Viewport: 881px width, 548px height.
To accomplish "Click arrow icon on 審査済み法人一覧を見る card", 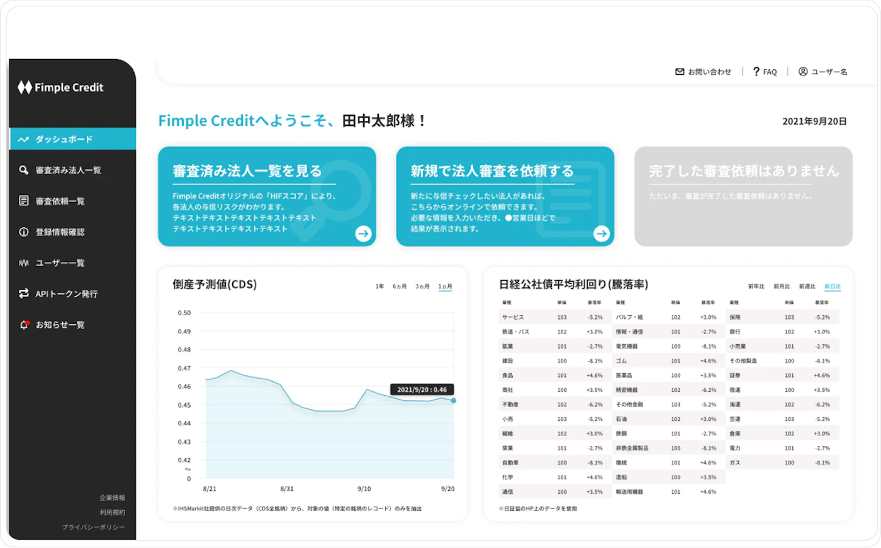I will click(x=363, y=234).
